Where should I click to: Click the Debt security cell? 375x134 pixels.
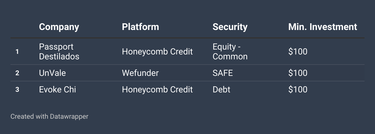tap(221, 89)
